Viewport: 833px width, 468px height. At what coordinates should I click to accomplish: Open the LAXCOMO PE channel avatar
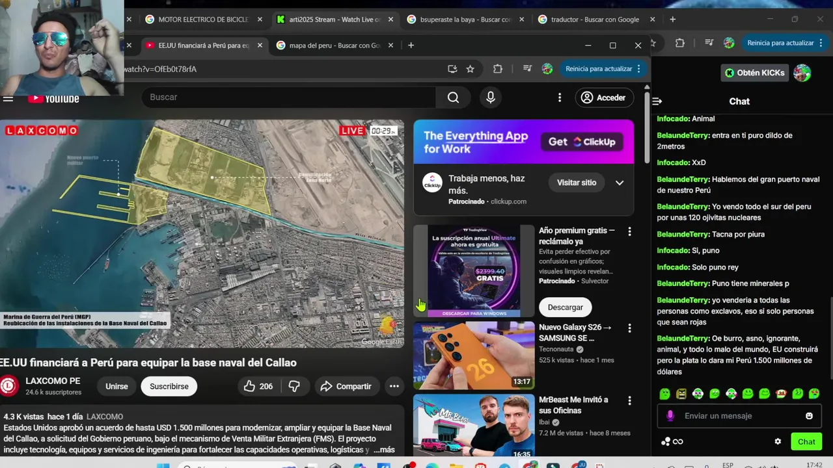(x=9, y=386)
